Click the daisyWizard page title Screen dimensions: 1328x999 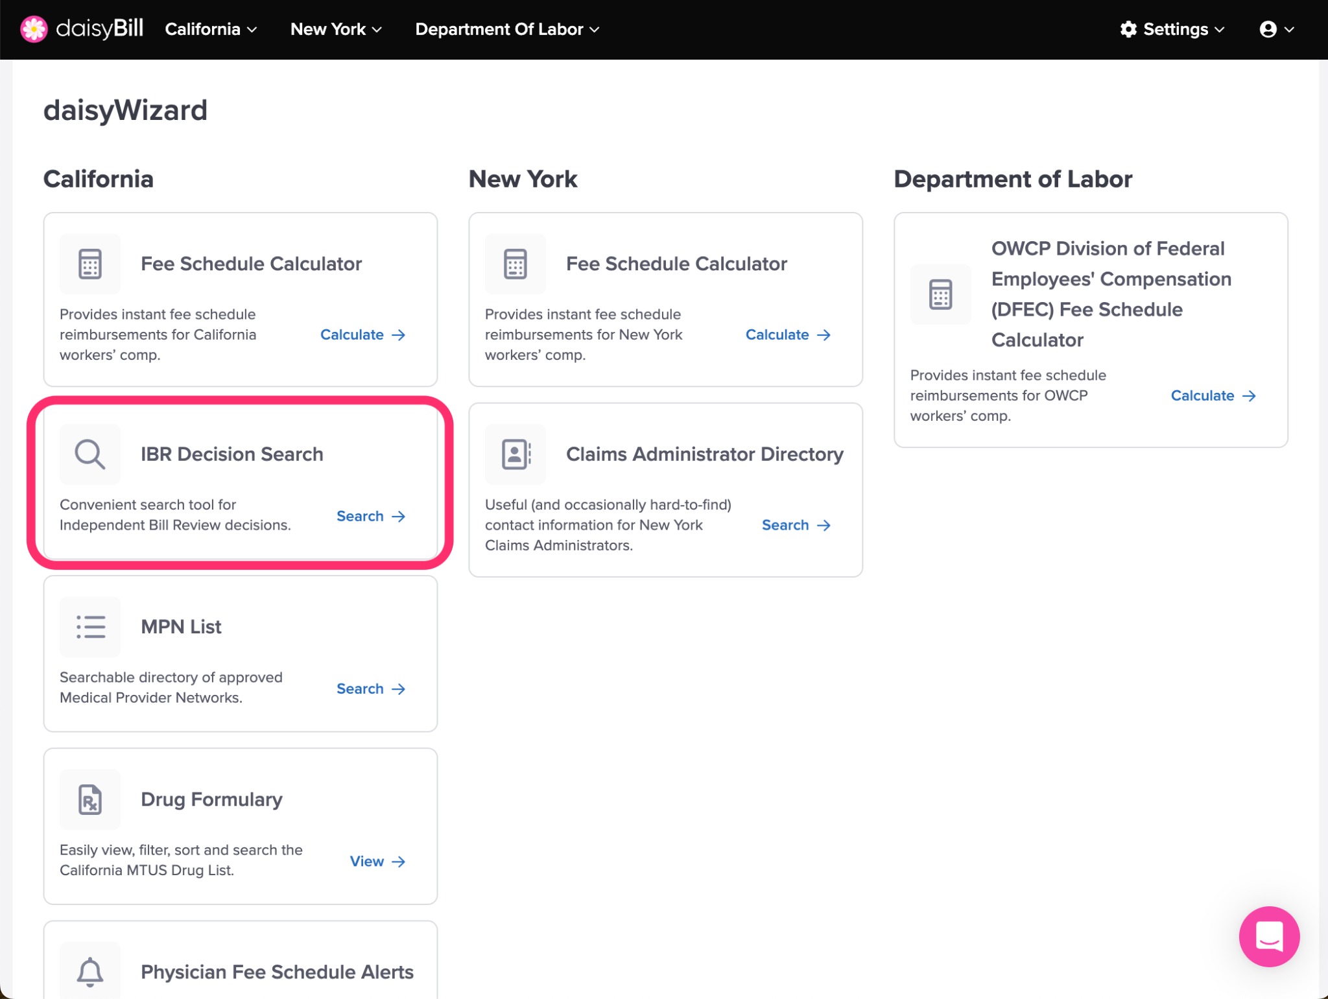(125, 110)
